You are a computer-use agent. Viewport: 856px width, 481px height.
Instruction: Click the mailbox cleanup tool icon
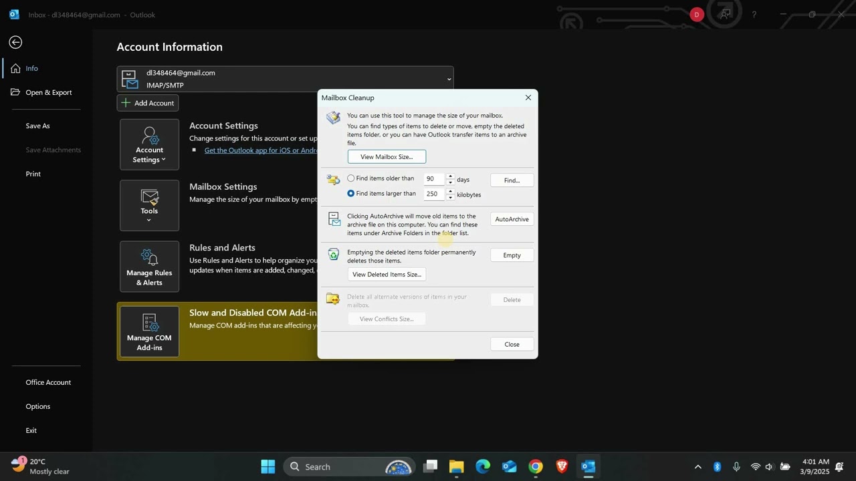[x=333, y=118]
